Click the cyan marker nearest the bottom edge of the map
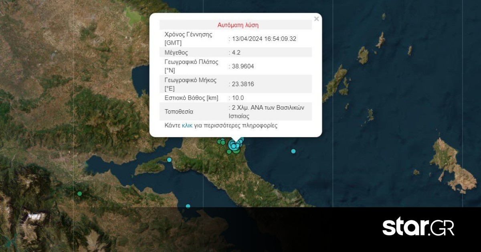Screen dimensions: 481x252 [188, 206]
